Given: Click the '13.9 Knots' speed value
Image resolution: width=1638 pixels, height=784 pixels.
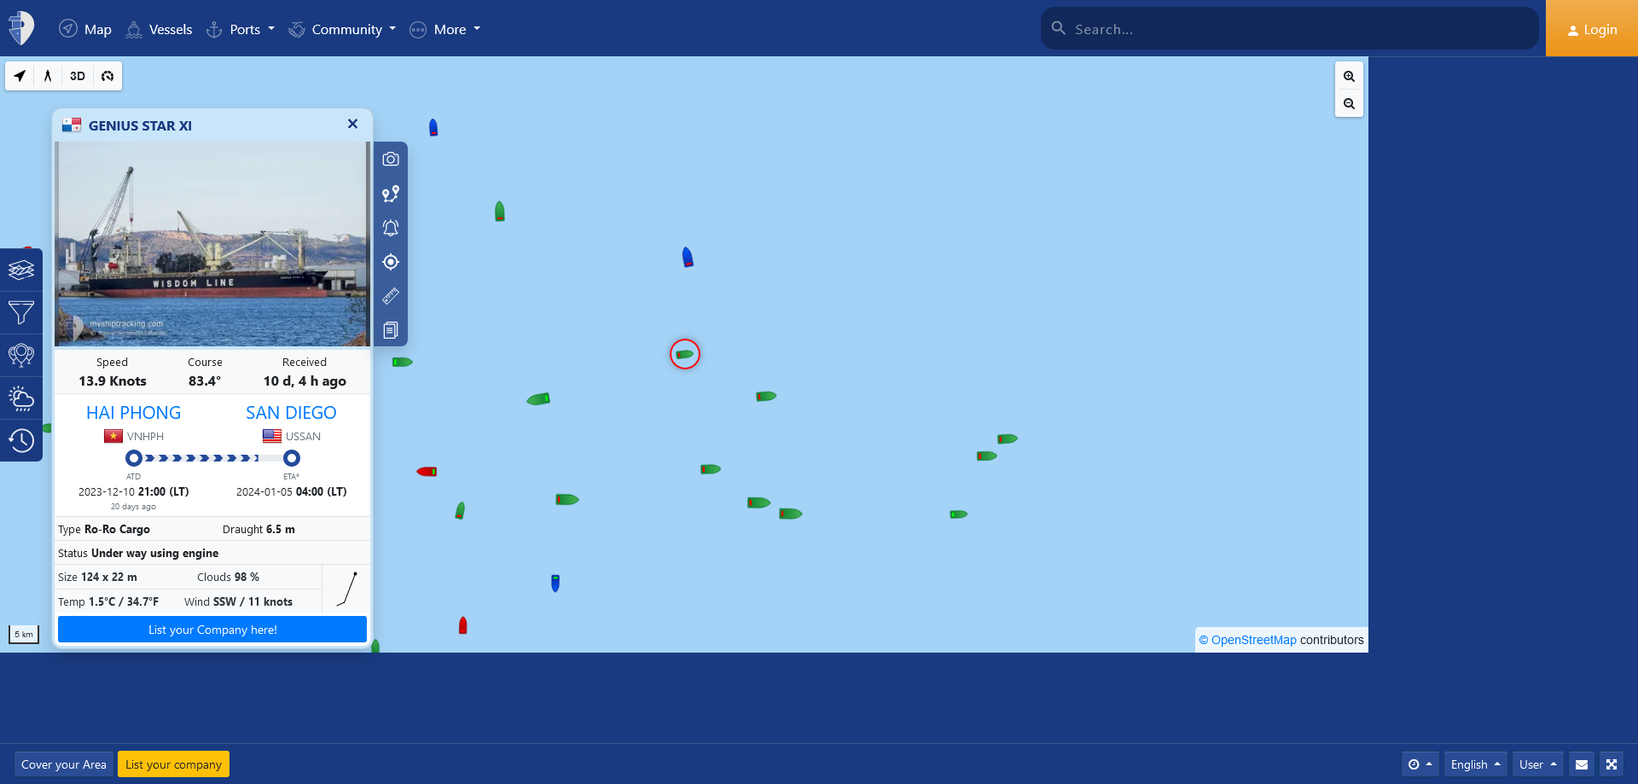Looking at the screenshot, I should (x=113, y=381).
